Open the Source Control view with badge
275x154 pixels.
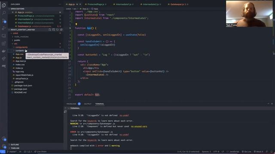point(4,21)
